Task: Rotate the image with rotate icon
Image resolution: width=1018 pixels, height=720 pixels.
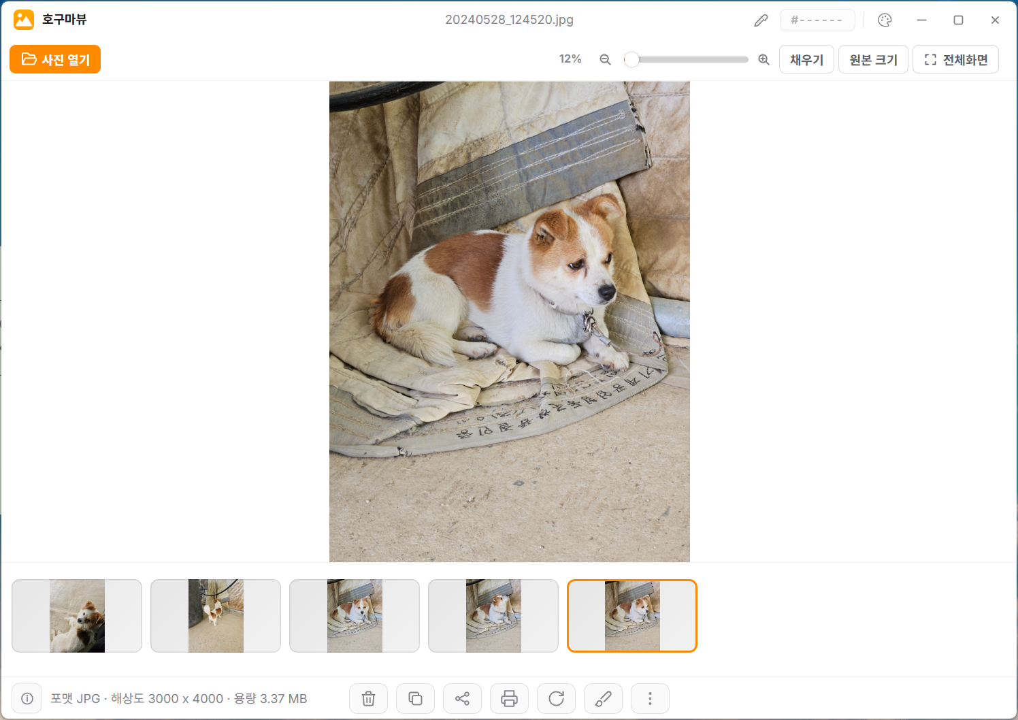Action: tap(556, 698)
